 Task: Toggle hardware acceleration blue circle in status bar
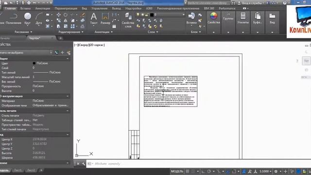click(x=298, y=171)
